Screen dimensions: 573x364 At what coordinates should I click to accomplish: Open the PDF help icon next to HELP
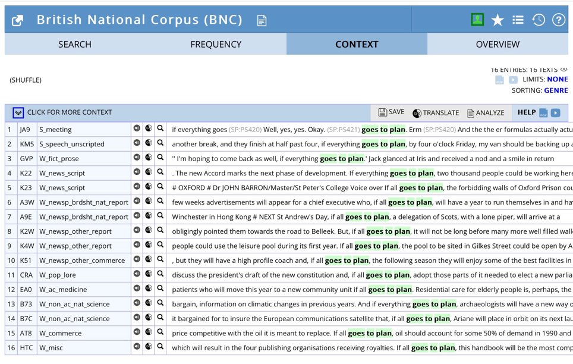[x=543, y=112]
